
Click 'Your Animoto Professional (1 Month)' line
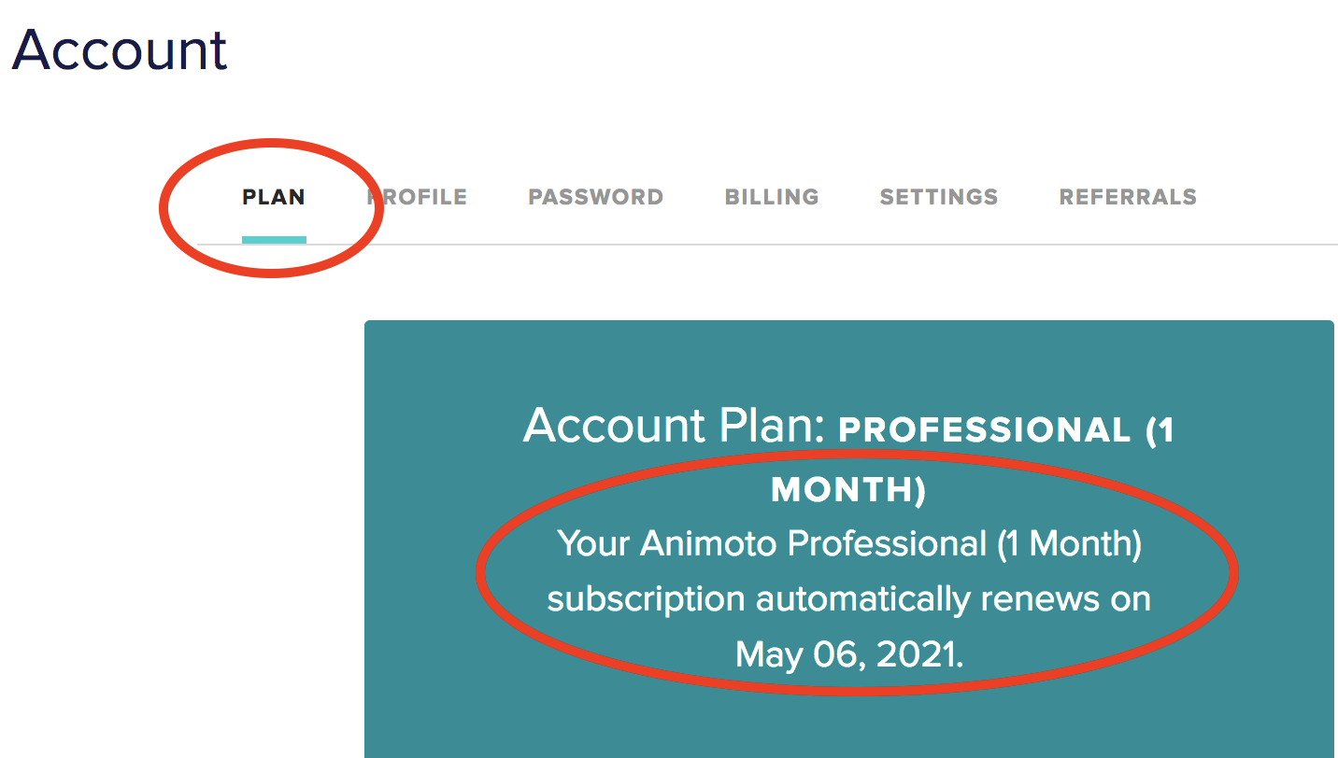pyautogui.click(x=849, y=543)
